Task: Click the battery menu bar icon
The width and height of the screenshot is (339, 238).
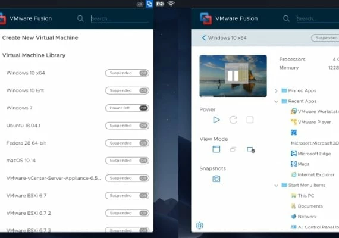Action: tap(160, 4)
